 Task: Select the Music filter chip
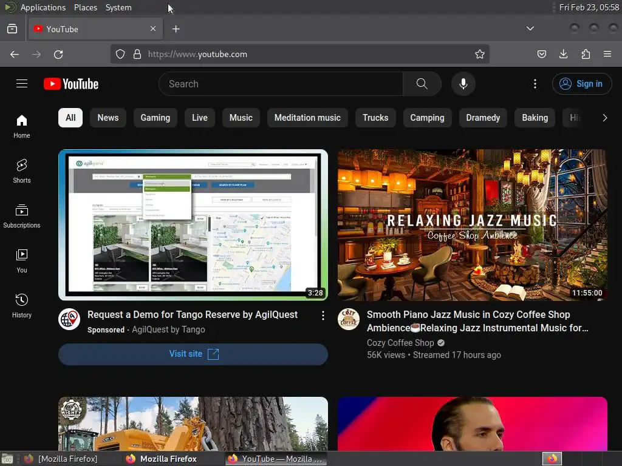241,118
